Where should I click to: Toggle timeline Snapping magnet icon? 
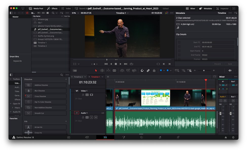[142, 71]
